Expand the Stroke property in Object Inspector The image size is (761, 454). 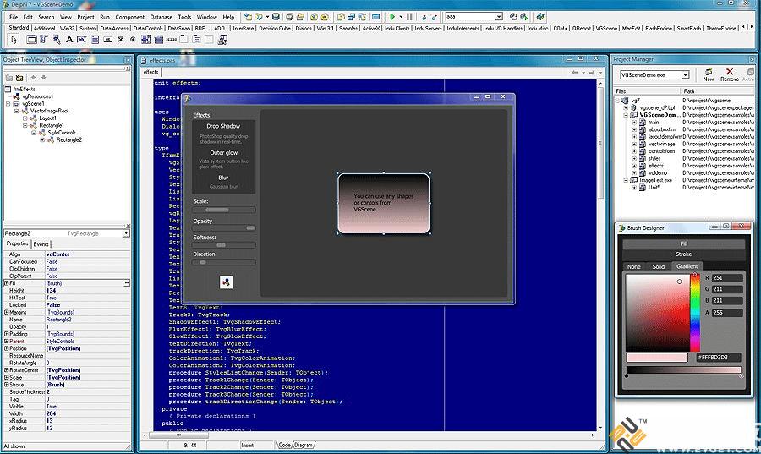coord(6,384)
